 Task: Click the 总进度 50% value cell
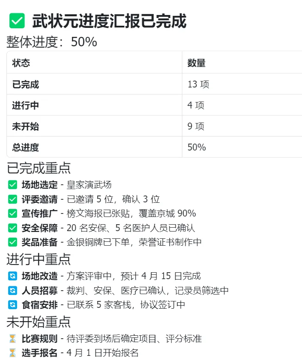(x=197, y=147)
